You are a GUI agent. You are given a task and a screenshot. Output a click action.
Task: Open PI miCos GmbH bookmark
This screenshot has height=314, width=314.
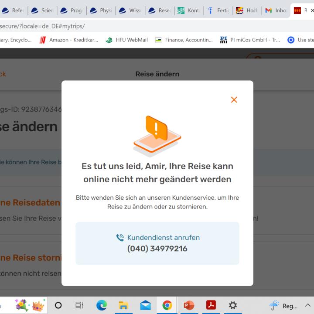click(x=250, y=40)
